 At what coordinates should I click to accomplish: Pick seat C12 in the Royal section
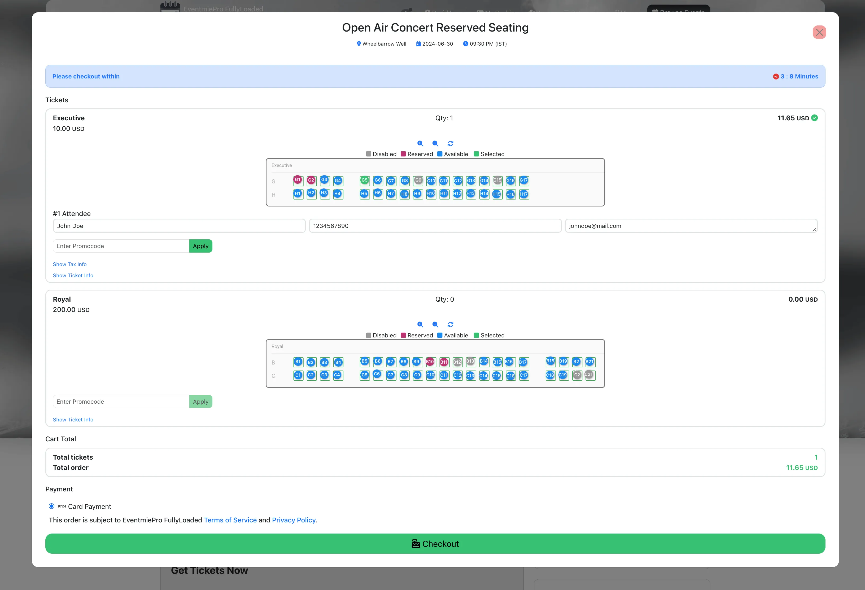[x=457, y=375]
